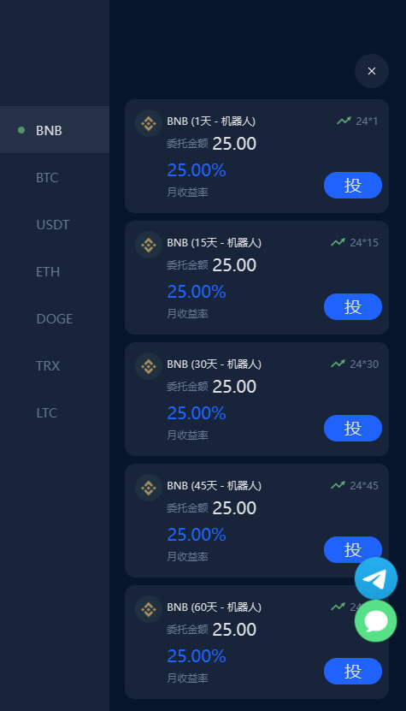Click 投 button on BNB 15天 card
The height and width of the screenshot is (711, 406).
353,306
